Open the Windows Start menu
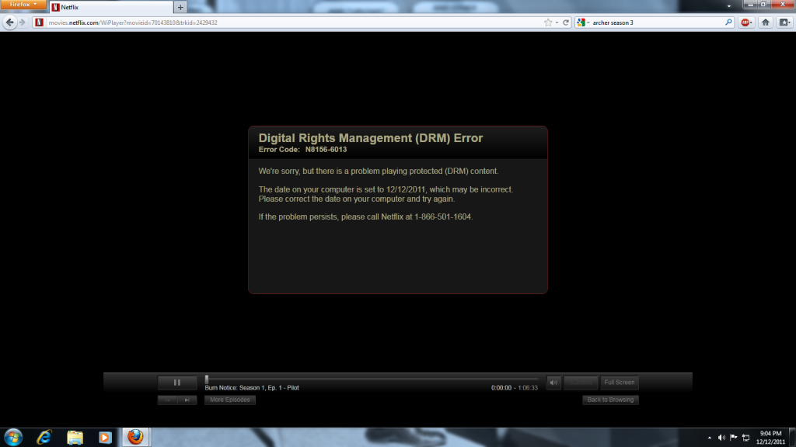Image resolution: width=796 pixels, height=447 pixels. point(13,437)
